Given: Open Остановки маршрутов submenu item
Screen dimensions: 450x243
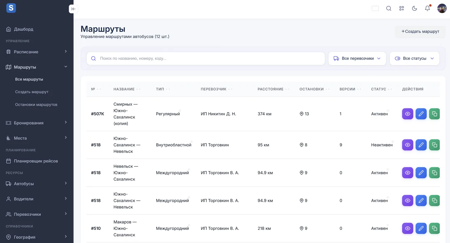Looking at the screenshot, I should click(x=36, y=105).
